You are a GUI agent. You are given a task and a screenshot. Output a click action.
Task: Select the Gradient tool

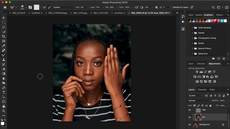click(x=4, y=74)
